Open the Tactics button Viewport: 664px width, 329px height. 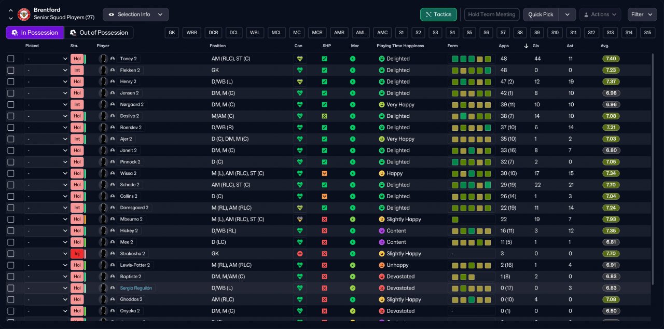click(438, 15)
